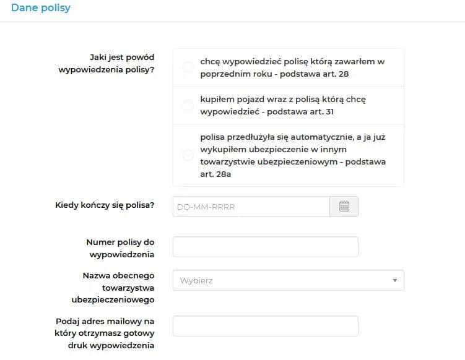Click the "Wybierz" placeholder in insurer select
The height and width of the screenshot is (360, 465).
click(x=196, y=281)
